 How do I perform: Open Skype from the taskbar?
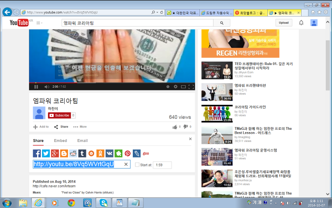pyautogui.click(x=103, y=203)
